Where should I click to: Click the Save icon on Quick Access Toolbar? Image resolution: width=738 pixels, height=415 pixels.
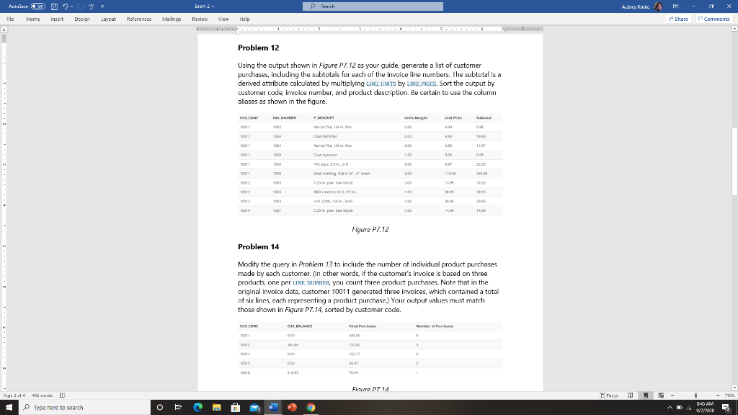click(x=55, y=6)
